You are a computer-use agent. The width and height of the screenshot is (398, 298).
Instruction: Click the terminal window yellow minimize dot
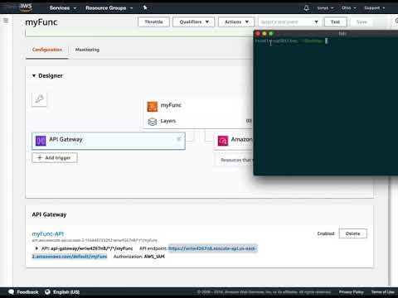pyautogui.click(x=265, y=33)
